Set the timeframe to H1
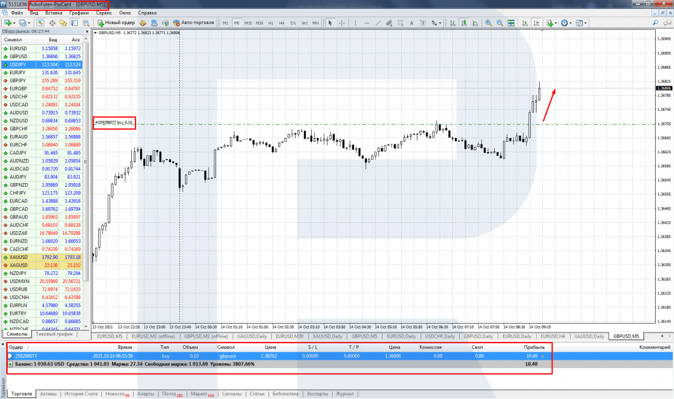The width and height of the screenshot is (674, 399). pos(270,23)
